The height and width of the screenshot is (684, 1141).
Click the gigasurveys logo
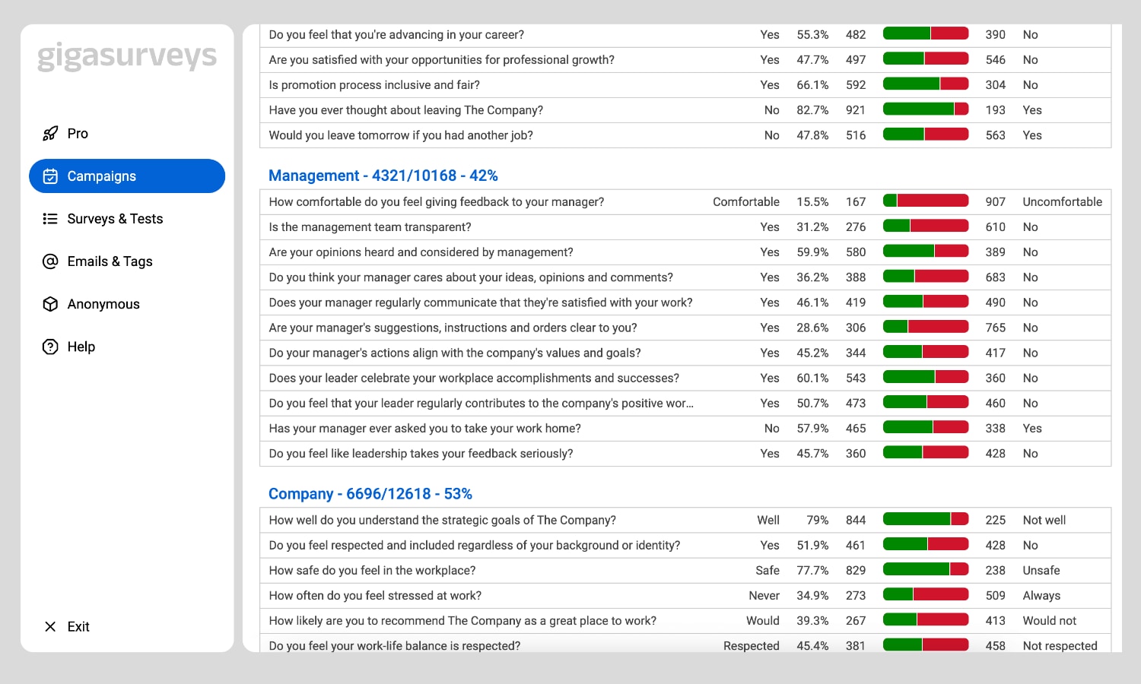click(x=126, y=55)
